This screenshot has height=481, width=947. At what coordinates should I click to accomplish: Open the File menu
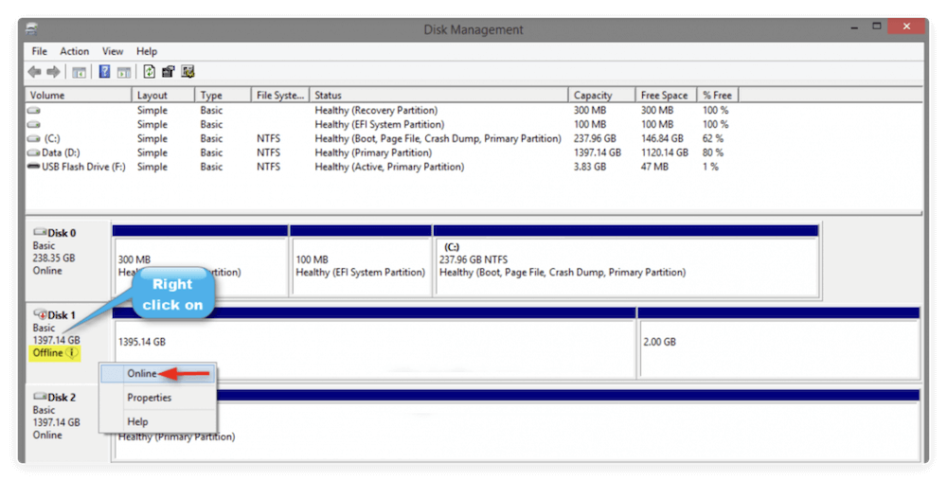39,51
